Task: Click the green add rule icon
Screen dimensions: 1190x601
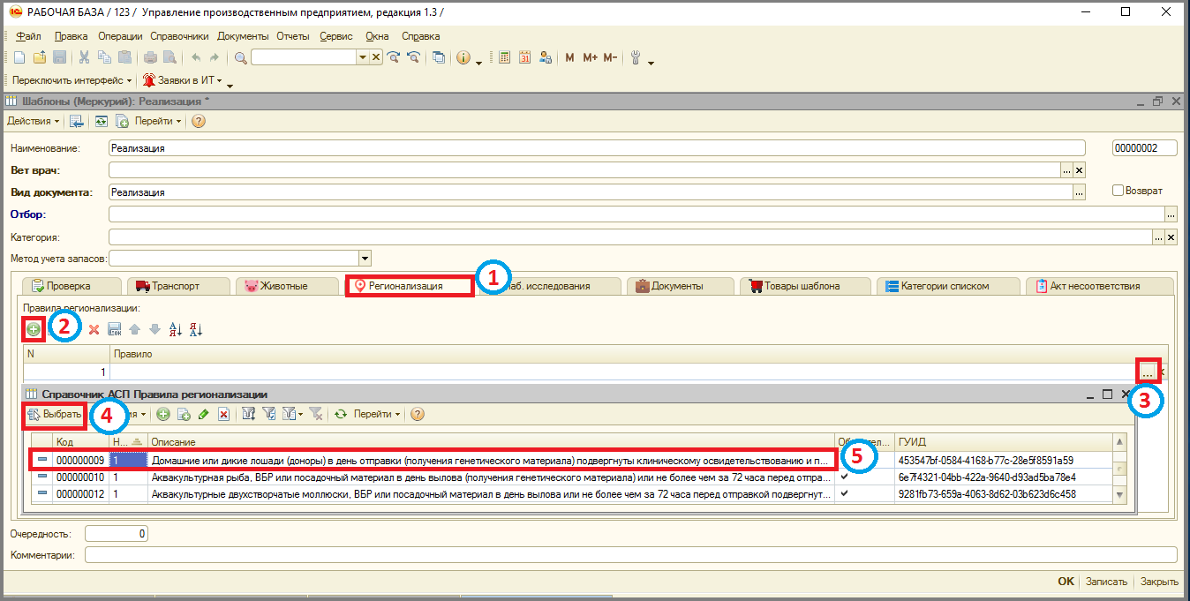Action: (34, 329)
